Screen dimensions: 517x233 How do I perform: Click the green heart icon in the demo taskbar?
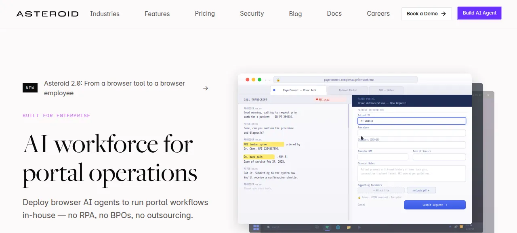pos(327,227)
